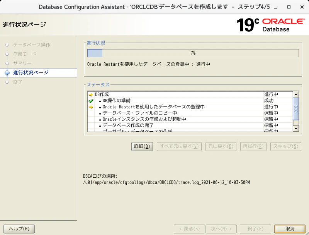This screenshot has width=309, height=235.
Task: Click the < 戻る(B) back button
Action: 189,229
